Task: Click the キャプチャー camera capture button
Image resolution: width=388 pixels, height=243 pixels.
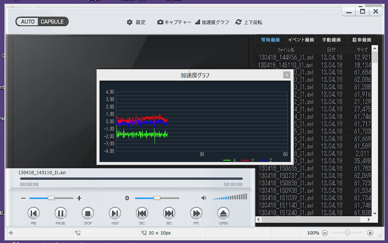Action: [x=174, y=22]
